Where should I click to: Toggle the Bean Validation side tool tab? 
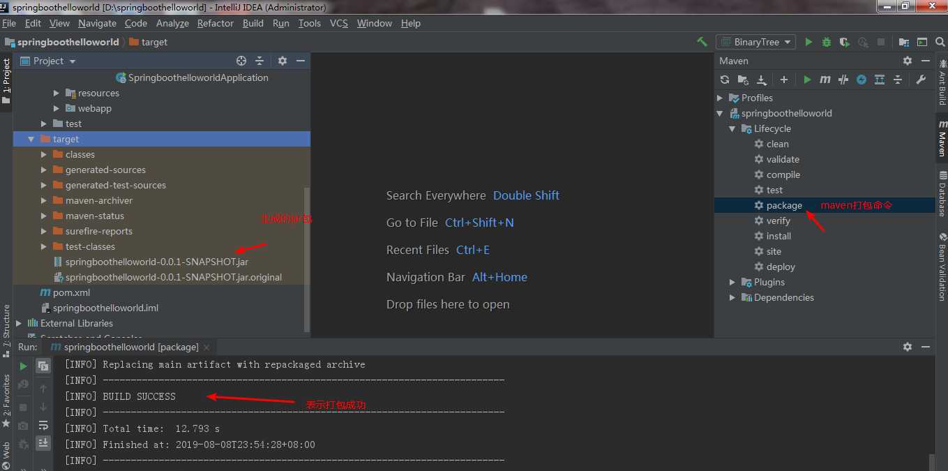(942, 267)
